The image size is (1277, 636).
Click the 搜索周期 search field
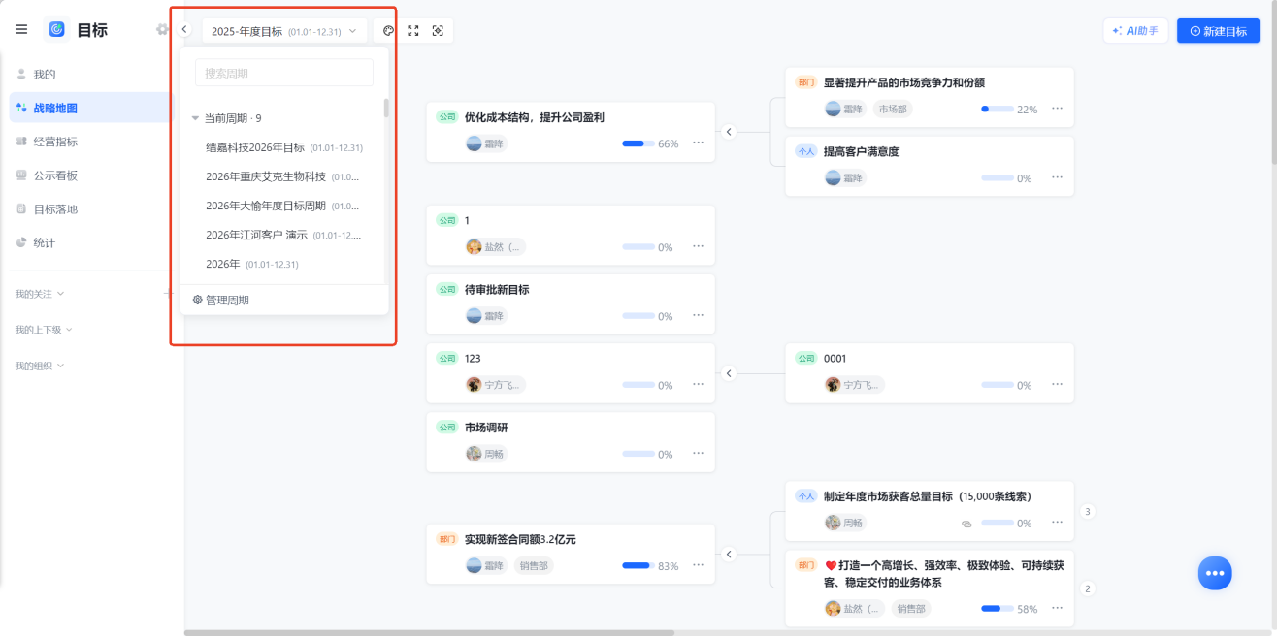284,73
